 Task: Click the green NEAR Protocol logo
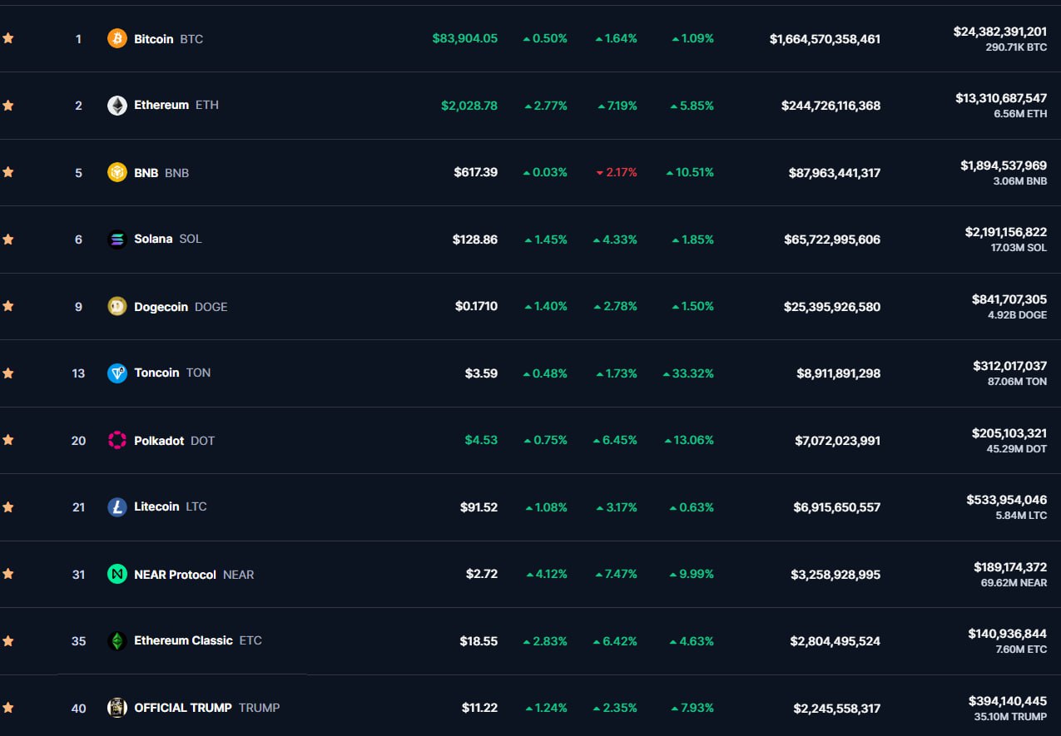coord(117,574)
